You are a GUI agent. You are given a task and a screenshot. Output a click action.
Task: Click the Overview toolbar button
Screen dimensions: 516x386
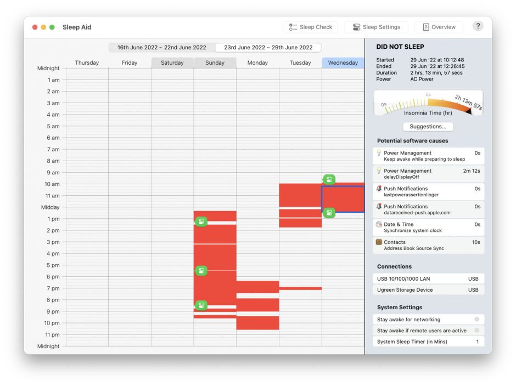pos(439,27)
